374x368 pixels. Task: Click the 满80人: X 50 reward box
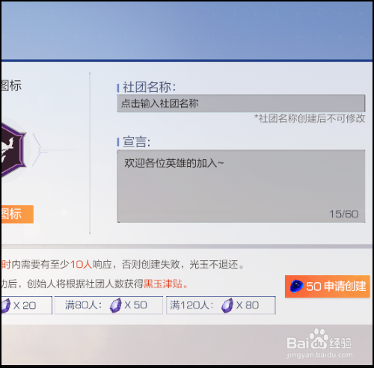pyautogui.click(x=108, y=305)
